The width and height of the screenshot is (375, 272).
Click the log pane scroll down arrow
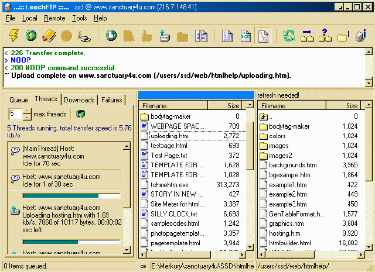[369, 83]
